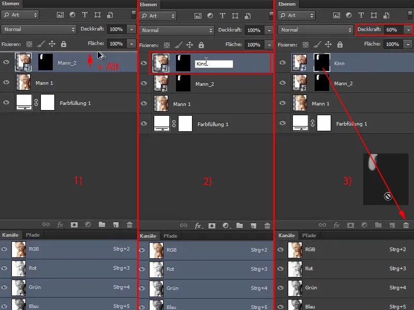Screen dimensions: 414x310
Task: Hide Mann_2 layer in left panel
Action: pyautogui.click(x=6, y=62)
